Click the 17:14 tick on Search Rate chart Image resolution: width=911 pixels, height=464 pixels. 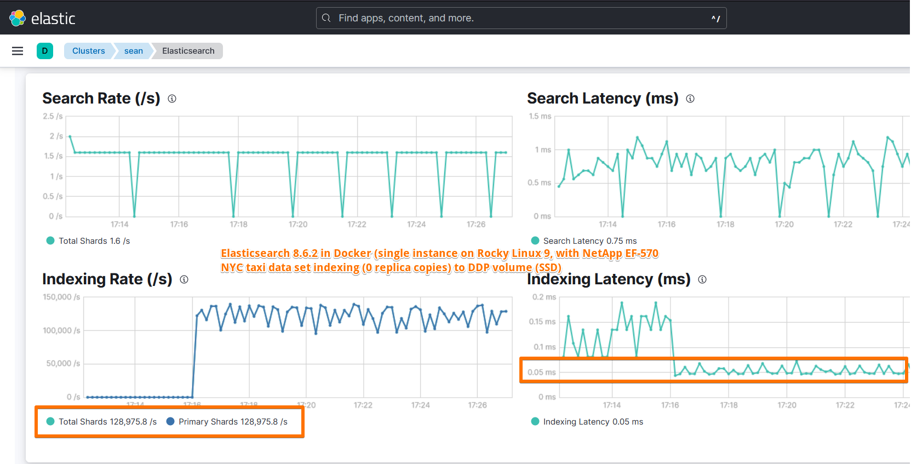tap(119, 225)
